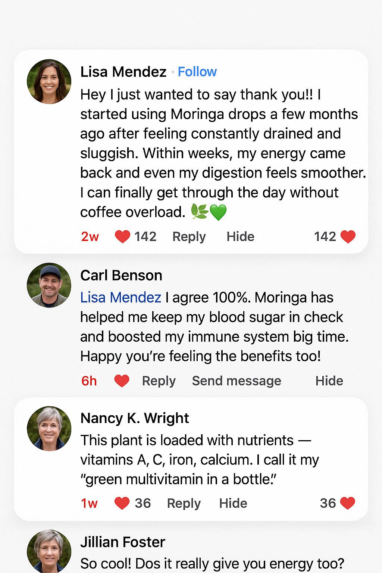Like Lisa Mendez's comment with the left heart icon
This screenshot has height=573, width=382.
pyautogui.click(x=122, y=237)
